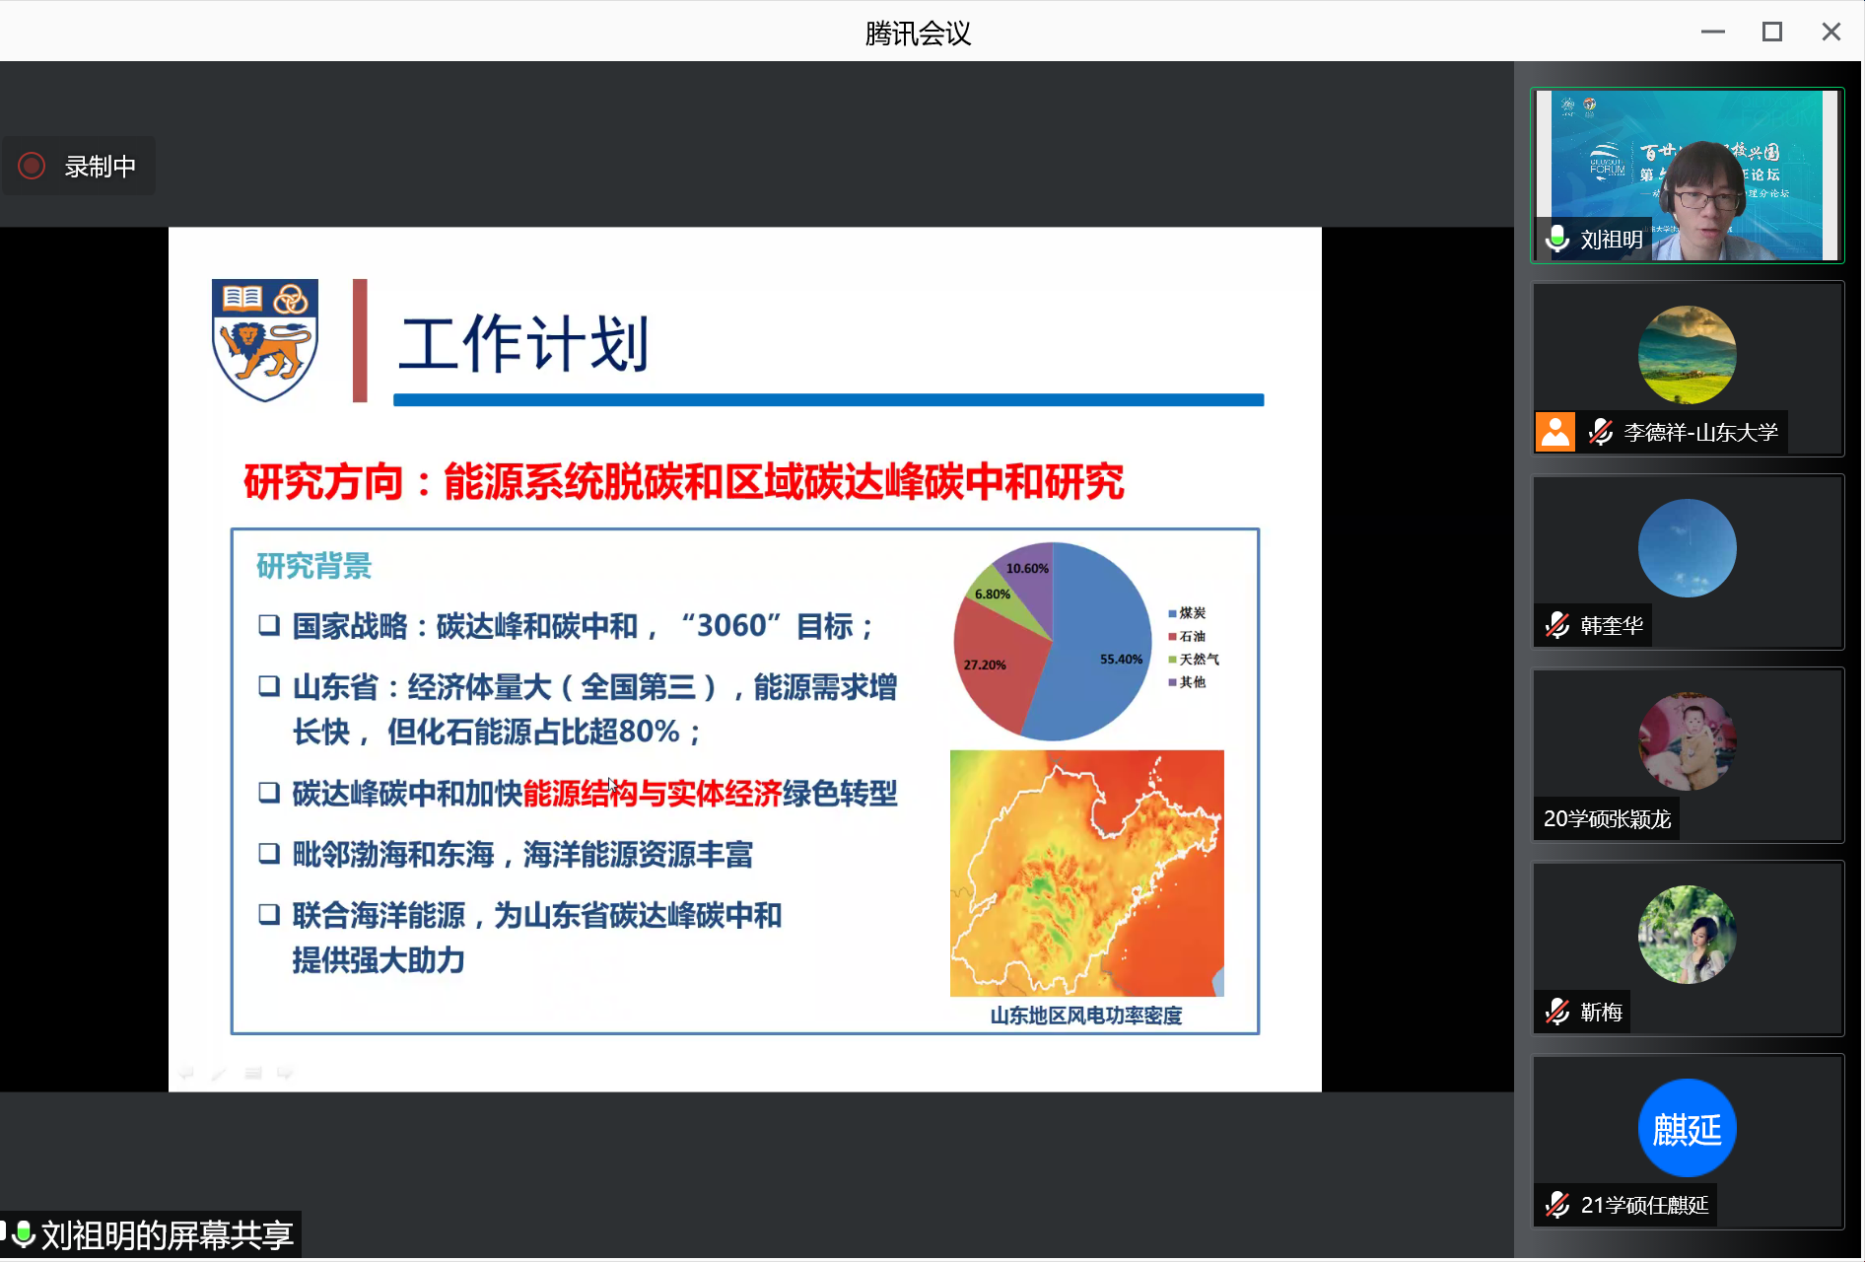Viewport: 1865px width, 1262px height.
Task: Click the slideshow pen annotation icon
Action: coord(219,1073)
